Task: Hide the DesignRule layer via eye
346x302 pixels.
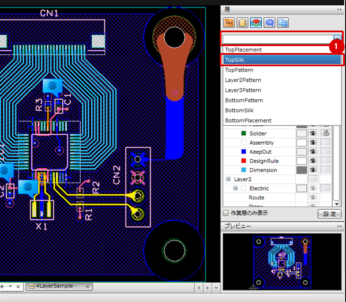Action: tap(313, 161)
